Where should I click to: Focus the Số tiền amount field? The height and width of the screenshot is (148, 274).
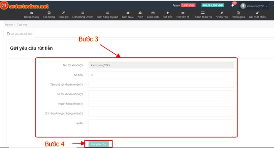161,75
